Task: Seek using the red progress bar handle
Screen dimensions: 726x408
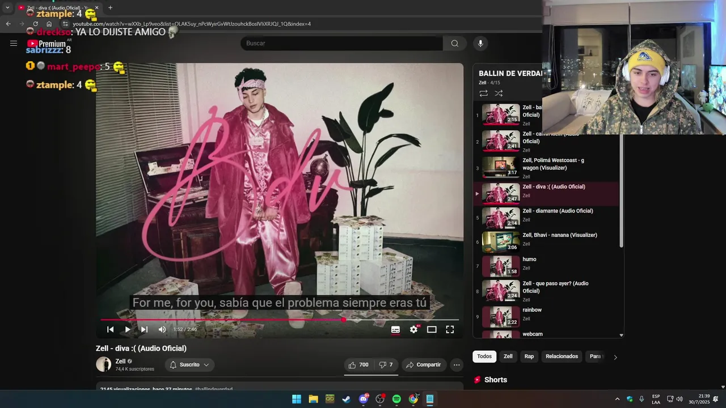Action: coord(344,320)
